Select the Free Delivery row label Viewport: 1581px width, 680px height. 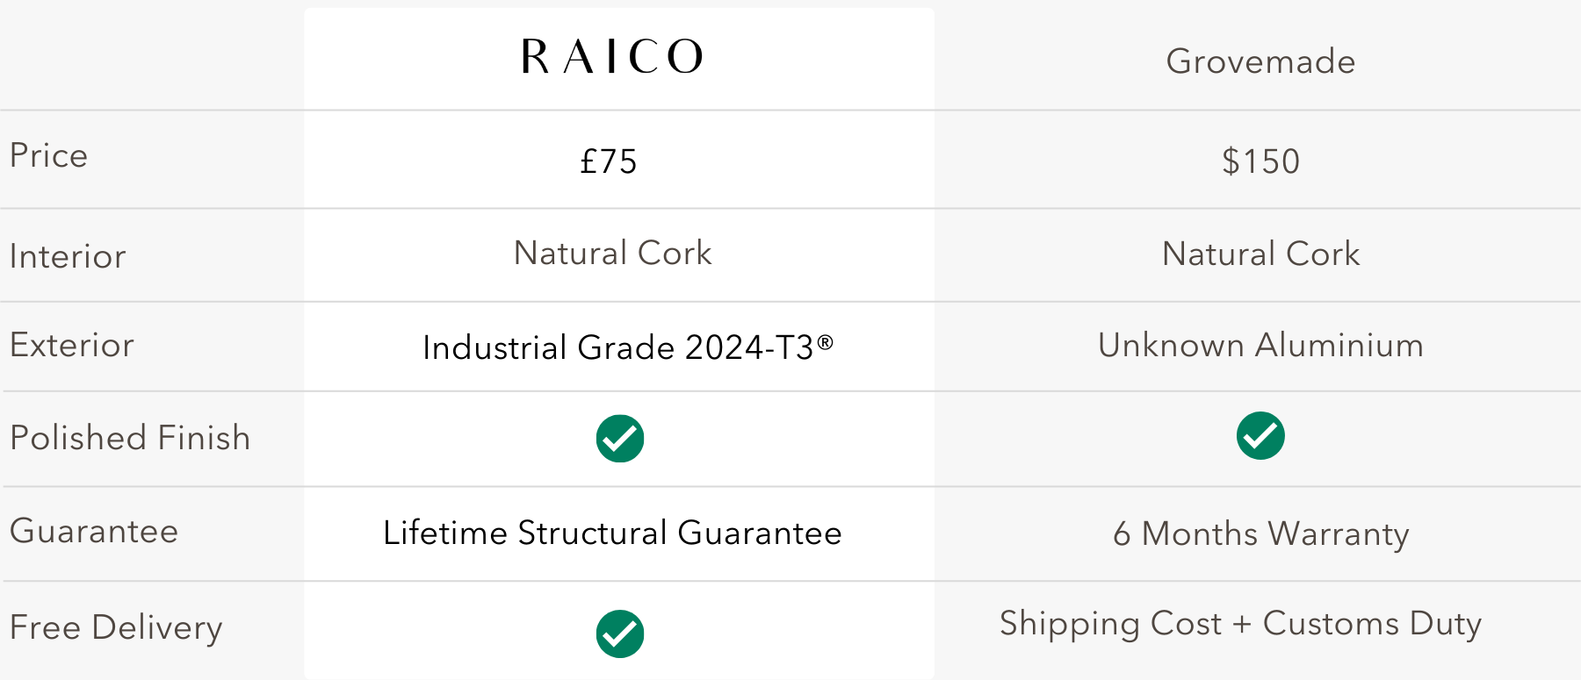[x=116, y=628]
